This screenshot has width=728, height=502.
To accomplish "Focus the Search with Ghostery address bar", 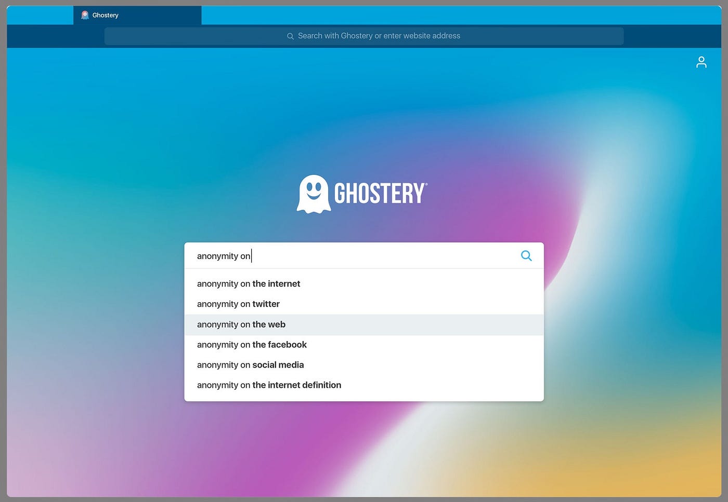I will pyautogui.click(x=364, y=36).
